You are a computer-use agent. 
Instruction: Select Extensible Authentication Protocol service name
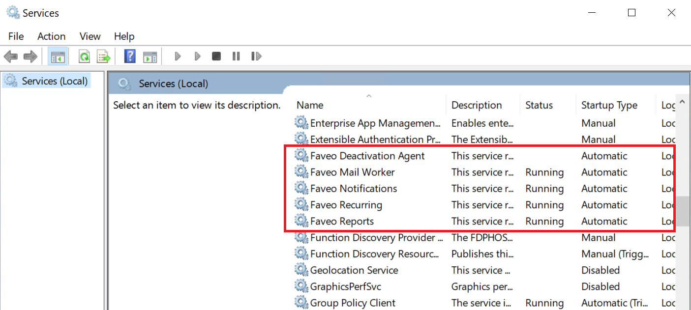[x=376, y=139]
